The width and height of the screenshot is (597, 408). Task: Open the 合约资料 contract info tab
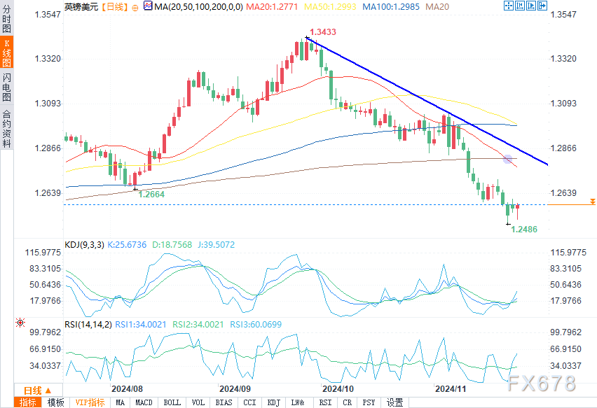point(6,128)
